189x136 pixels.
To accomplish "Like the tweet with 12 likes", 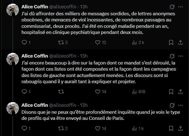I will pos(98,43).
